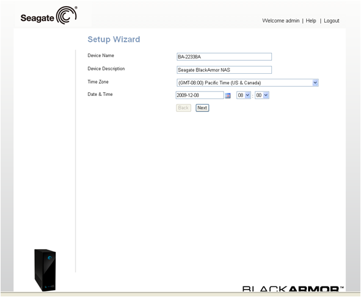The width and height of the screenshot is (361, 297).
Task: Open the calendar date picker icon
Action: [x=228, y=95]
